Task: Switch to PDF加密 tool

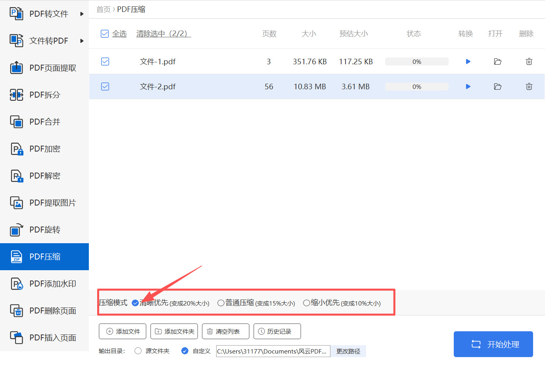Action: click(46, 148)
